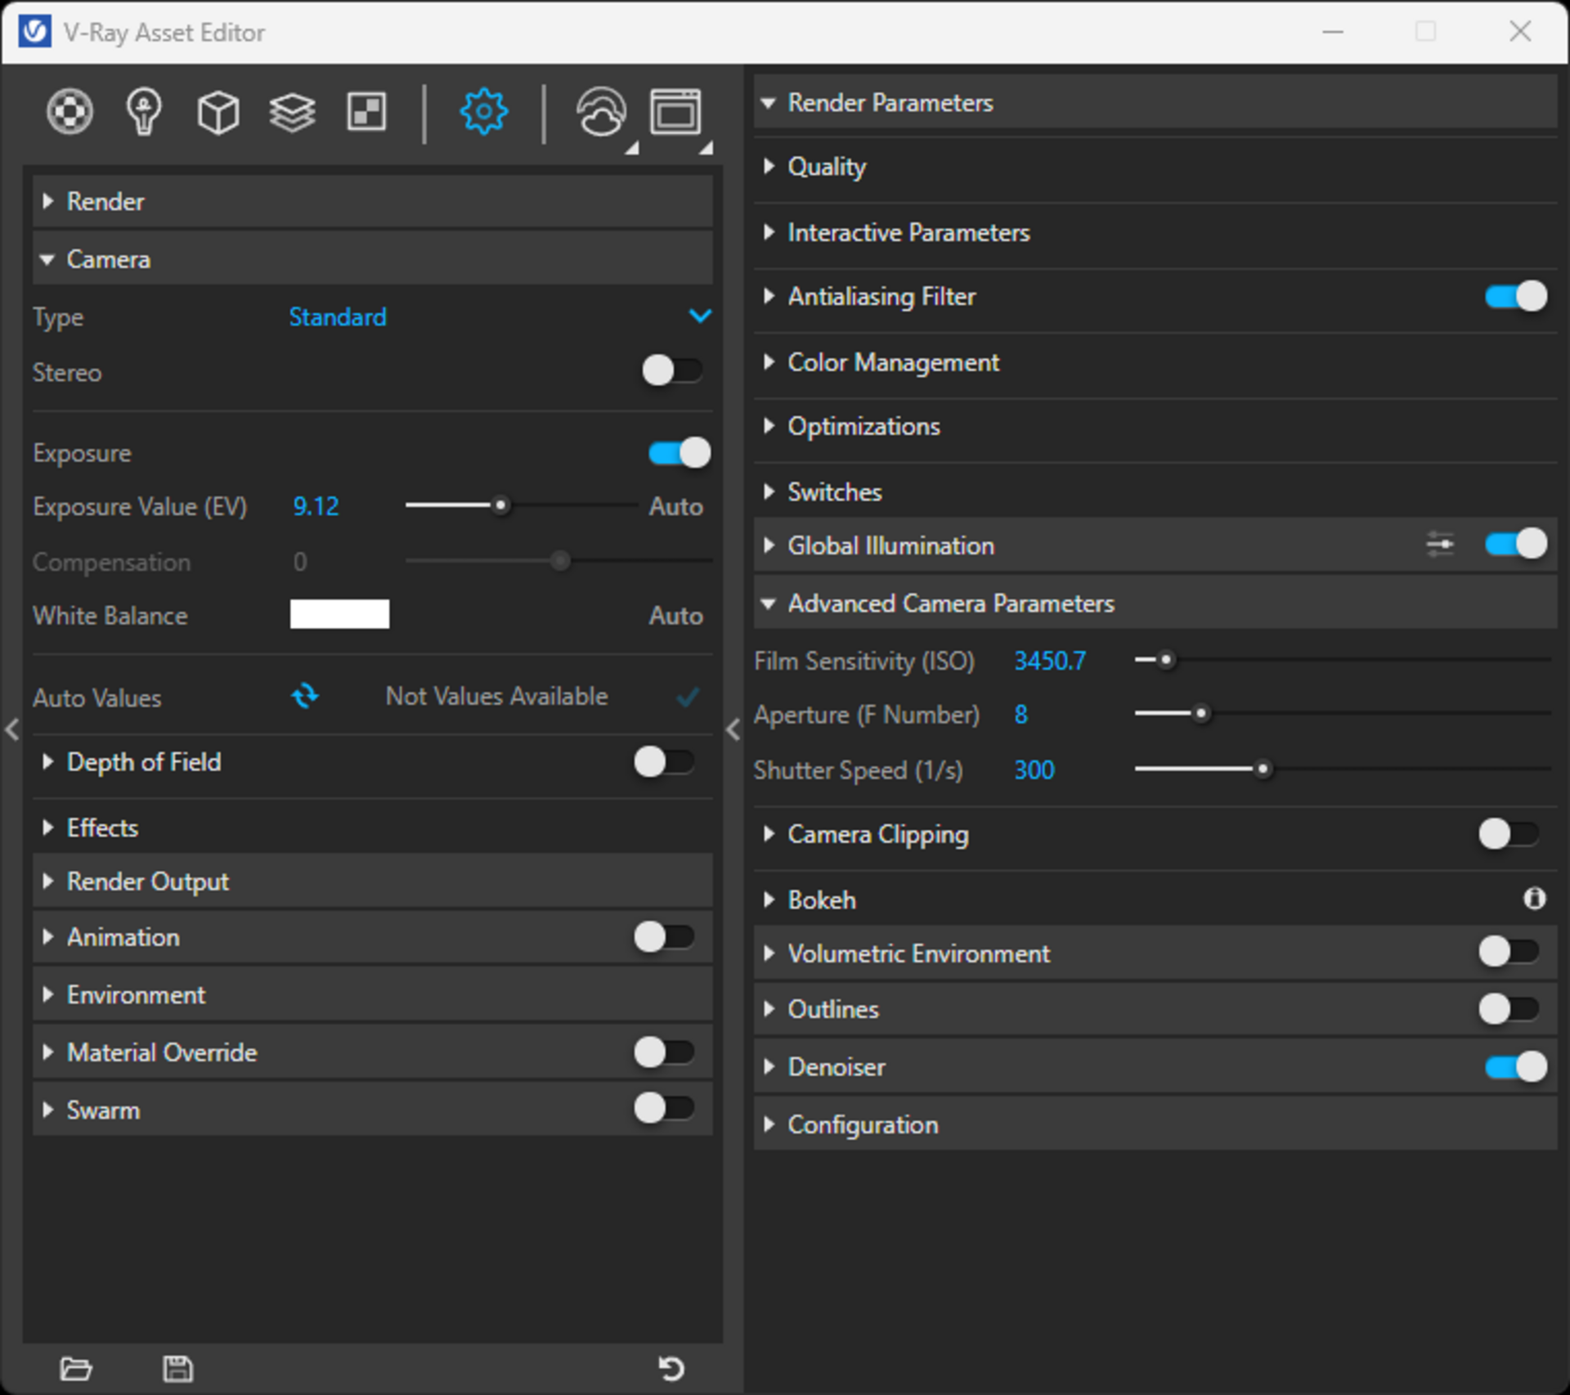
Task: Collapse the left panel arrow
Action: tap(11, 729)
